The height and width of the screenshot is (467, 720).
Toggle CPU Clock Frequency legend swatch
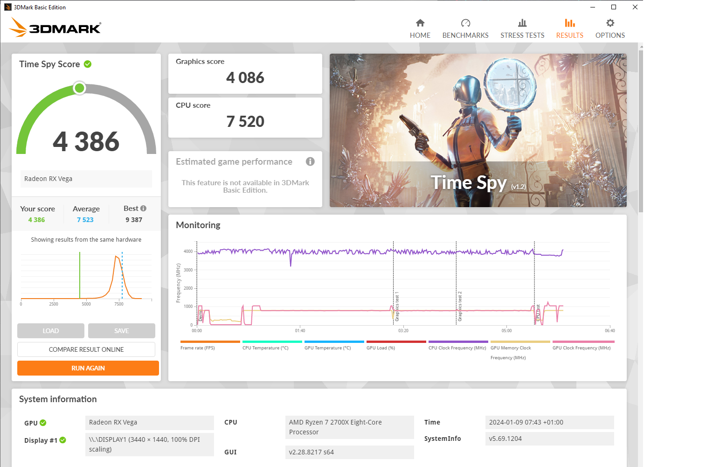[458, 342]
